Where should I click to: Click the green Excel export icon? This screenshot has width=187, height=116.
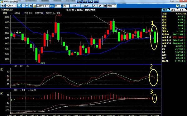click(177, 6)
